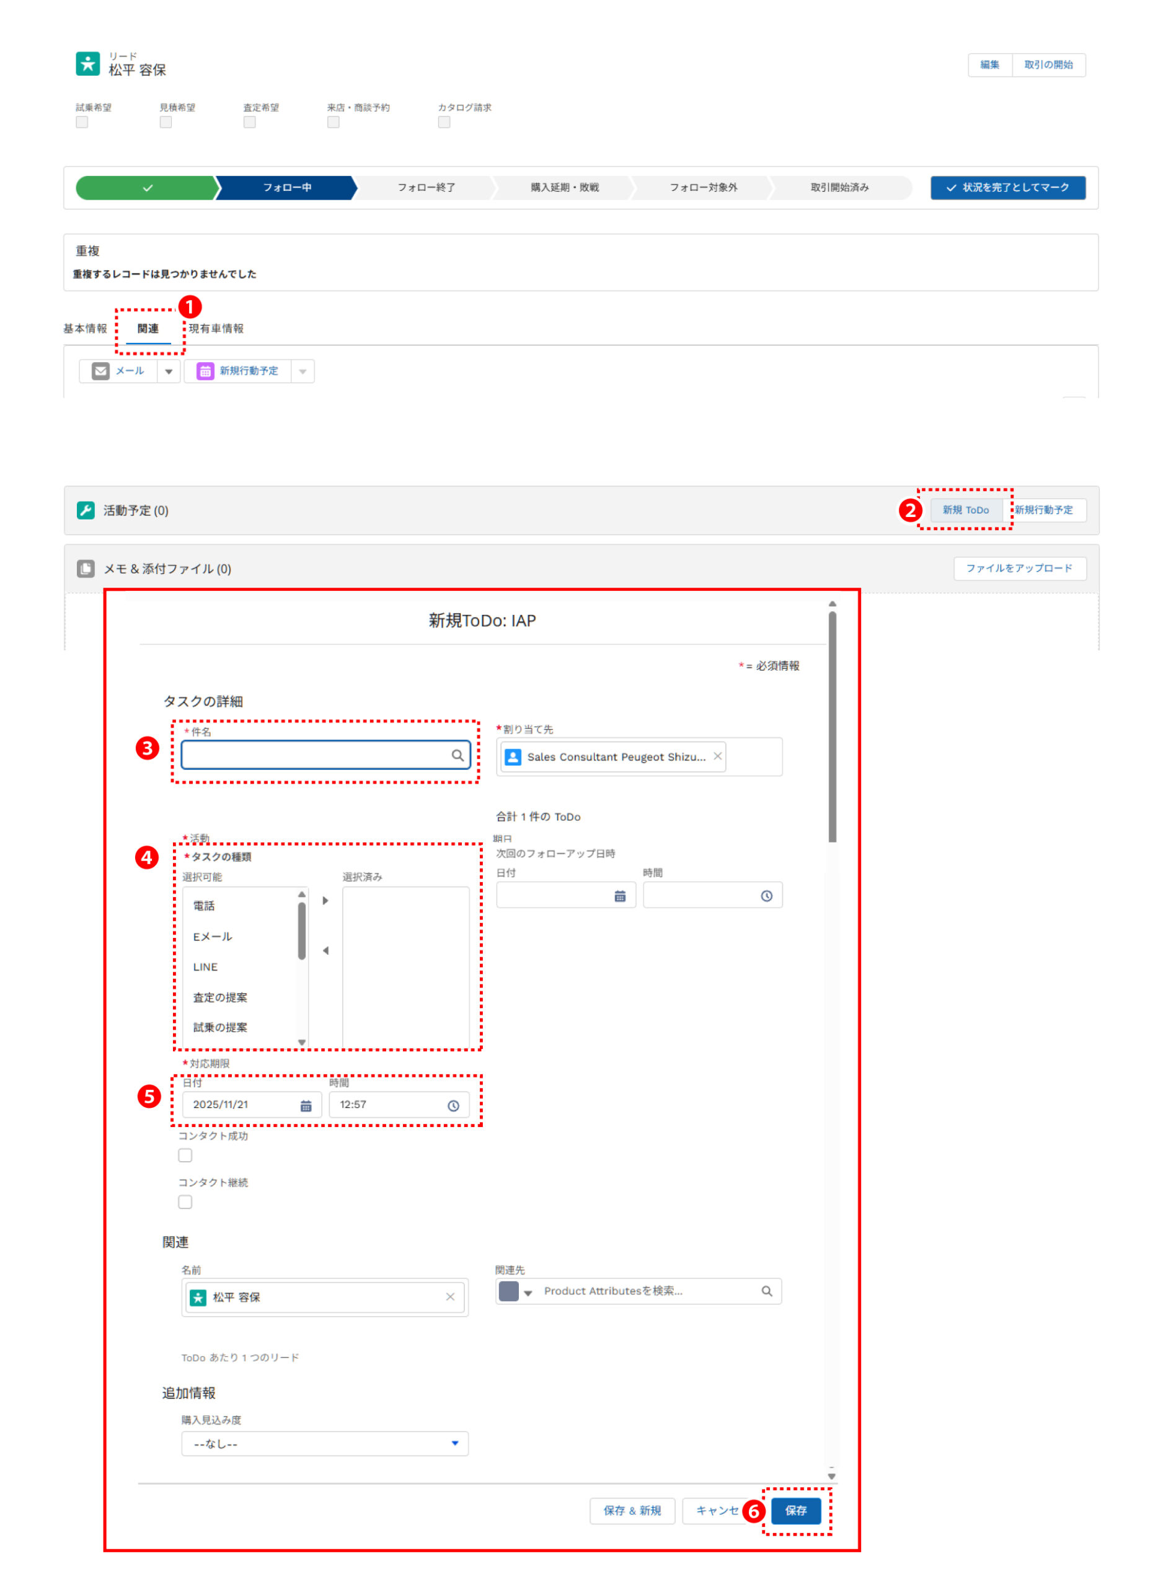Clear the 松平 容保 name from 名前 field

tap(450, 1297)
